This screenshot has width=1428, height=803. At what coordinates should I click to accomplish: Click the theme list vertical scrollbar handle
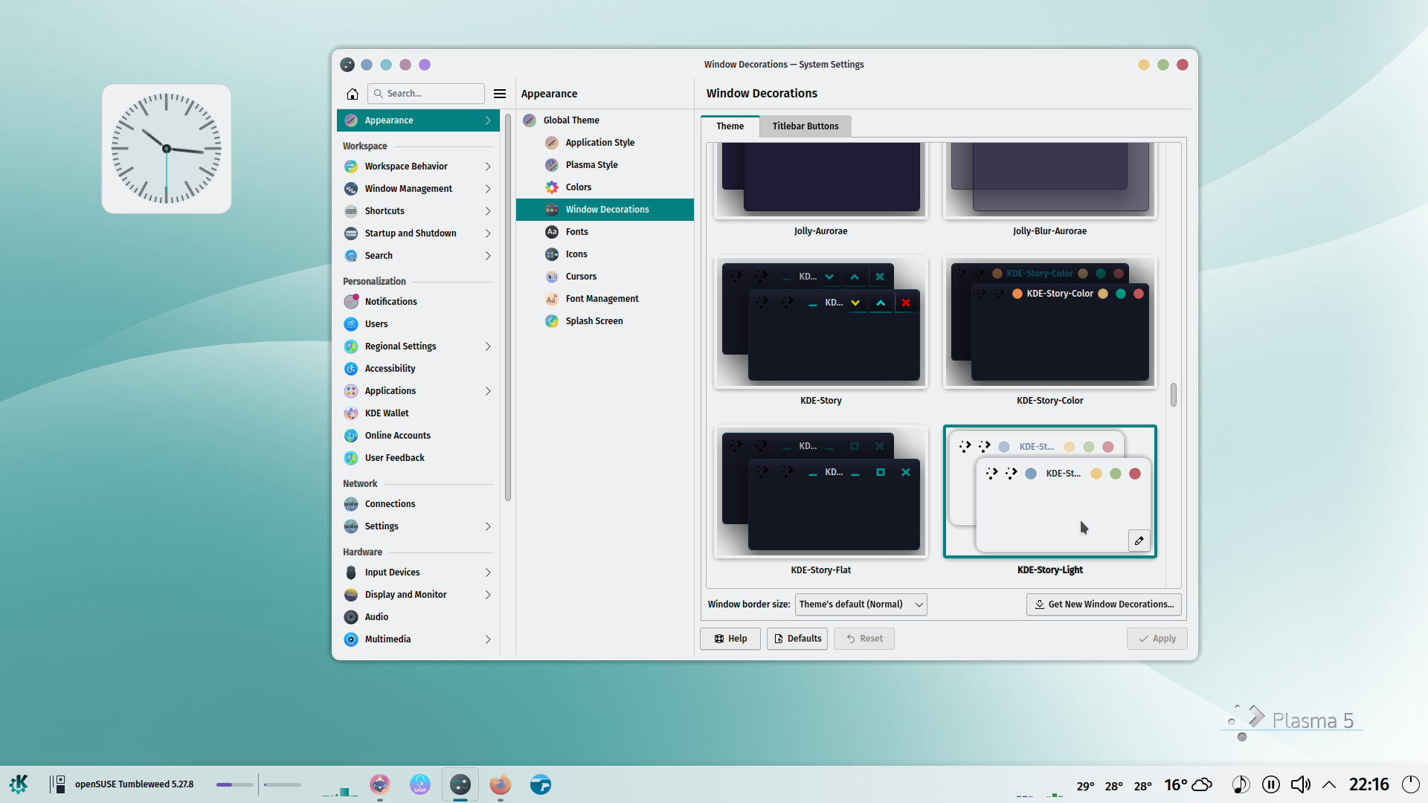click(x=1174, y=395)
